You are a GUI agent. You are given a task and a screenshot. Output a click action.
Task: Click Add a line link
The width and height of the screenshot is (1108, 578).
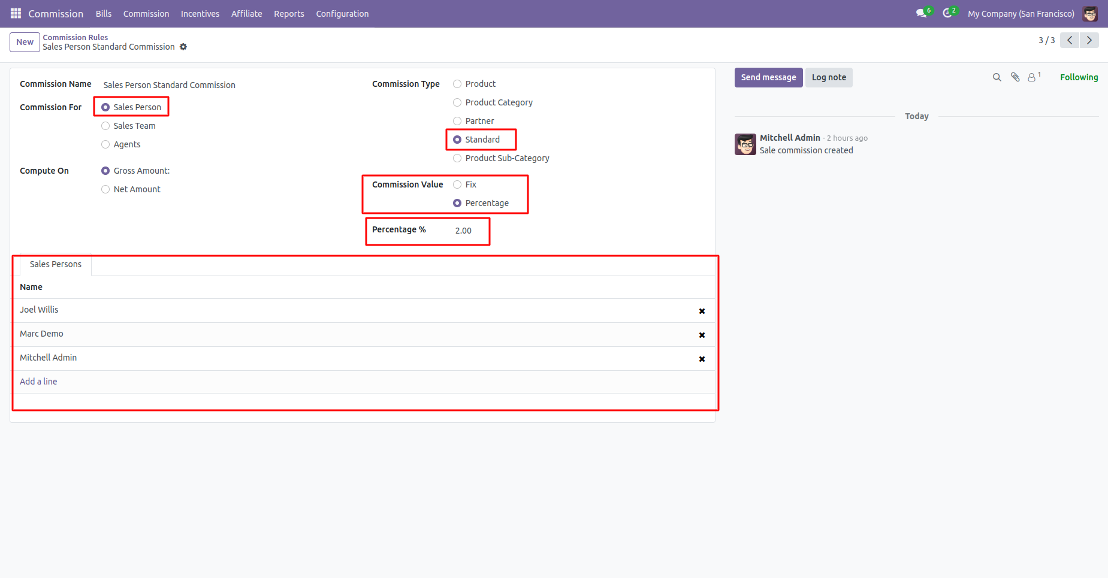click(38, 382)
